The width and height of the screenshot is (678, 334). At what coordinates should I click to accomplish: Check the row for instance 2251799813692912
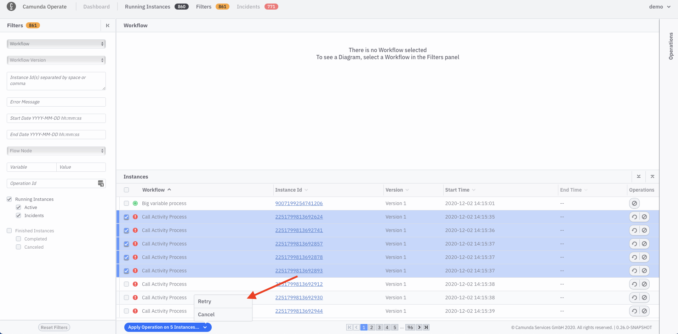pos(126,284)
